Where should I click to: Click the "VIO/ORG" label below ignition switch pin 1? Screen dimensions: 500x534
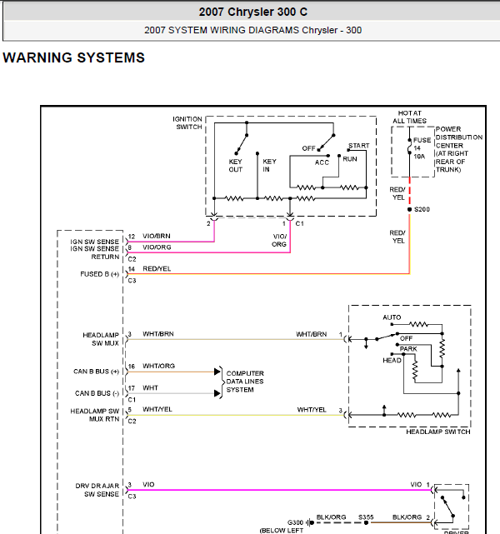(279, 240)
